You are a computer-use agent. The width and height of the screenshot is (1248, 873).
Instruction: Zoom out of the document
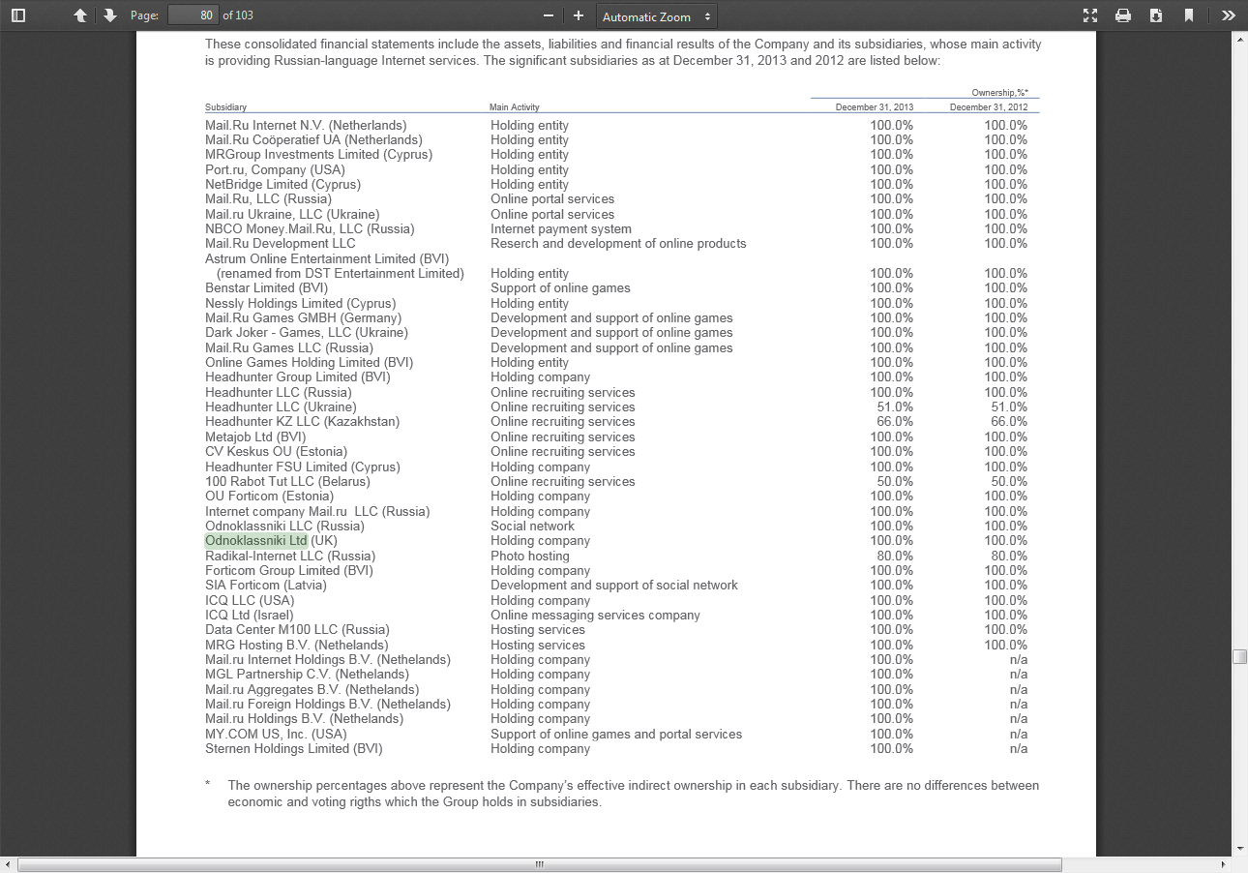tap(549, 15)
